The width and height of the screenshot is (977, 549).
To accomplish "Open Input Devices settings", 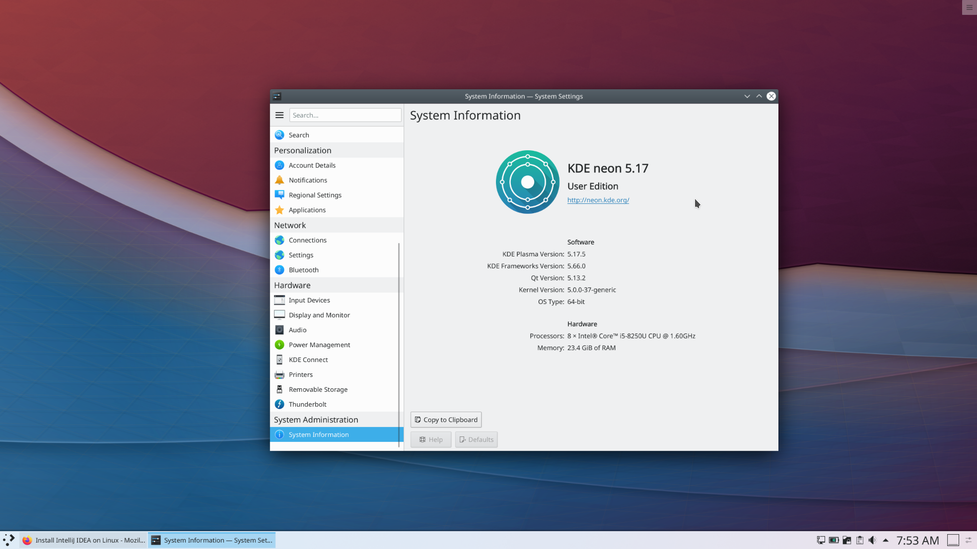I will [x=337, y=300].
